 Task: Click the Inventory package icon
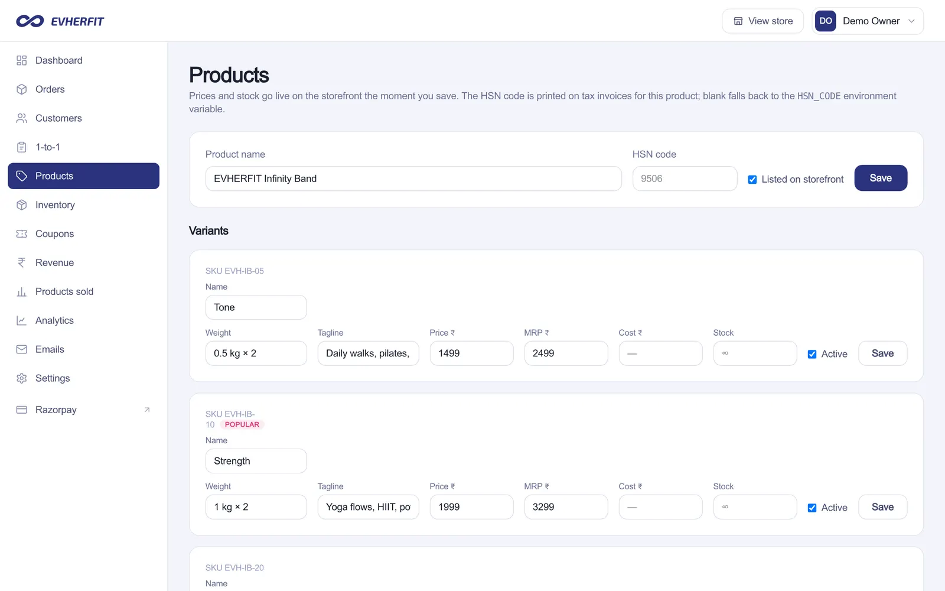(x=22, y=205)
